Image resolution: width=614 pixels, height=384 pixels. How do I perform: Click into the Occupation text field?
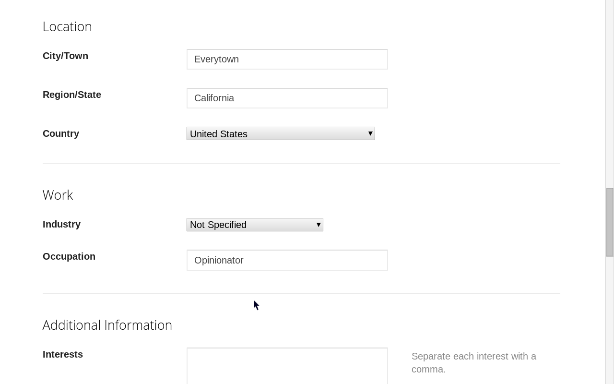tap(287, 260)
